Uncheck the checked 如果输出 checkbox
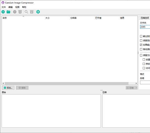This screenshot has width=150, height=133. pyautogui.click(x=141, y=45)
